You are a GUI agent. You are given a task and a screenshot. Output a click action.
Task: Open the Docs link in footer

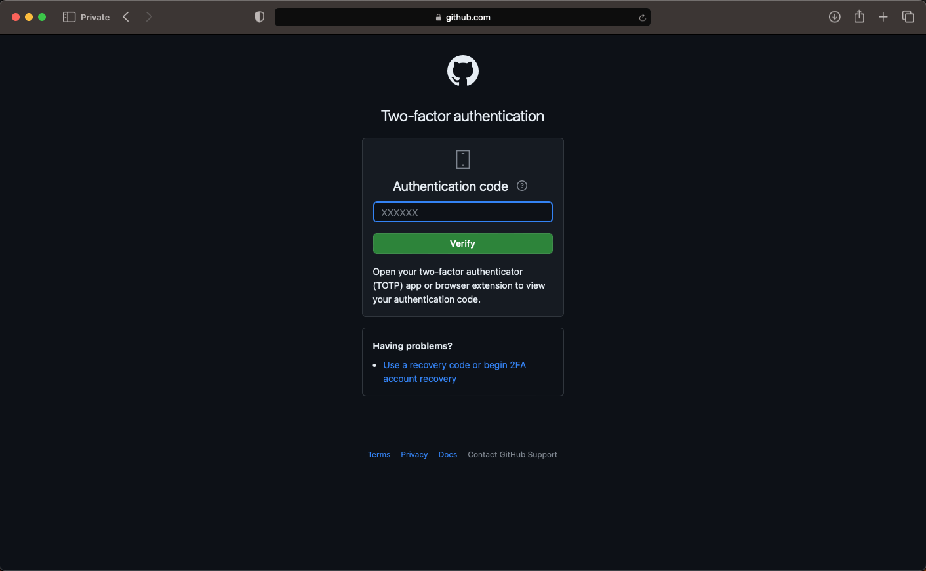[448, 455]
